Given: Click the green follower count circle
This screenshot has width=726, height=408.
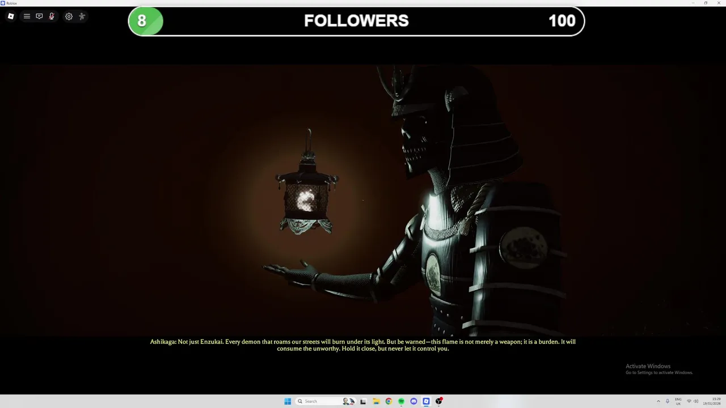Looking at the screenshot, I should tap(146, 21).
